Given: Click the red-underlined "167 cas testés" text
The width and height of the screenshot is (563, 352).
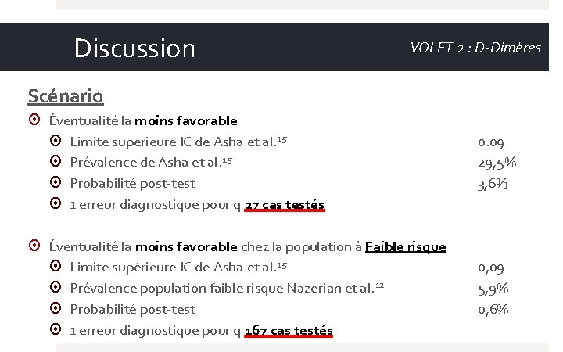Looking at the screenshot, I should (289, 330).
